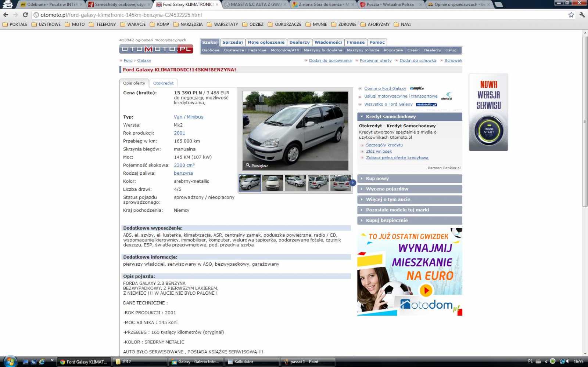Open the PORTALE bookmarks folder
The height and width of the screenshot is (367, 588).
pyautogui.click(x=15, y=24)
